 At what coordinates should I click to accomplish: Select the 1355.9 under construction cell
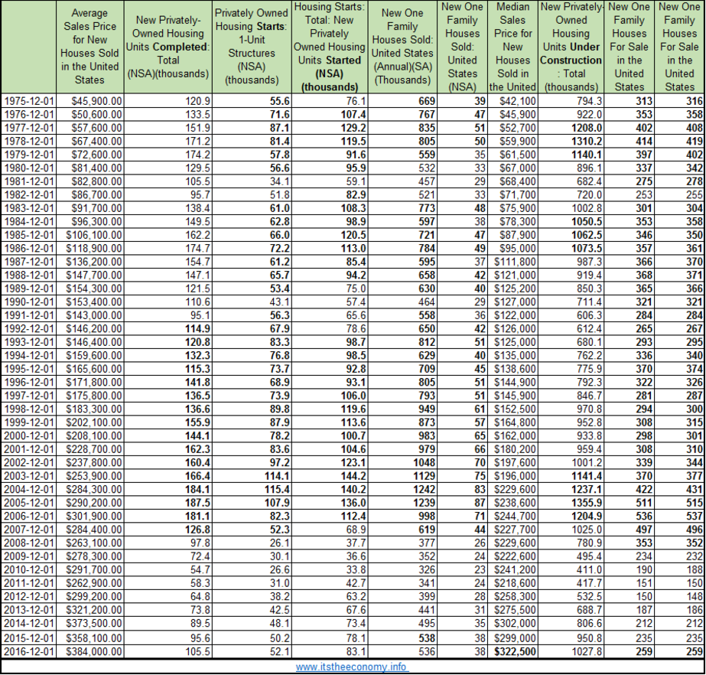tap(571, 502)
